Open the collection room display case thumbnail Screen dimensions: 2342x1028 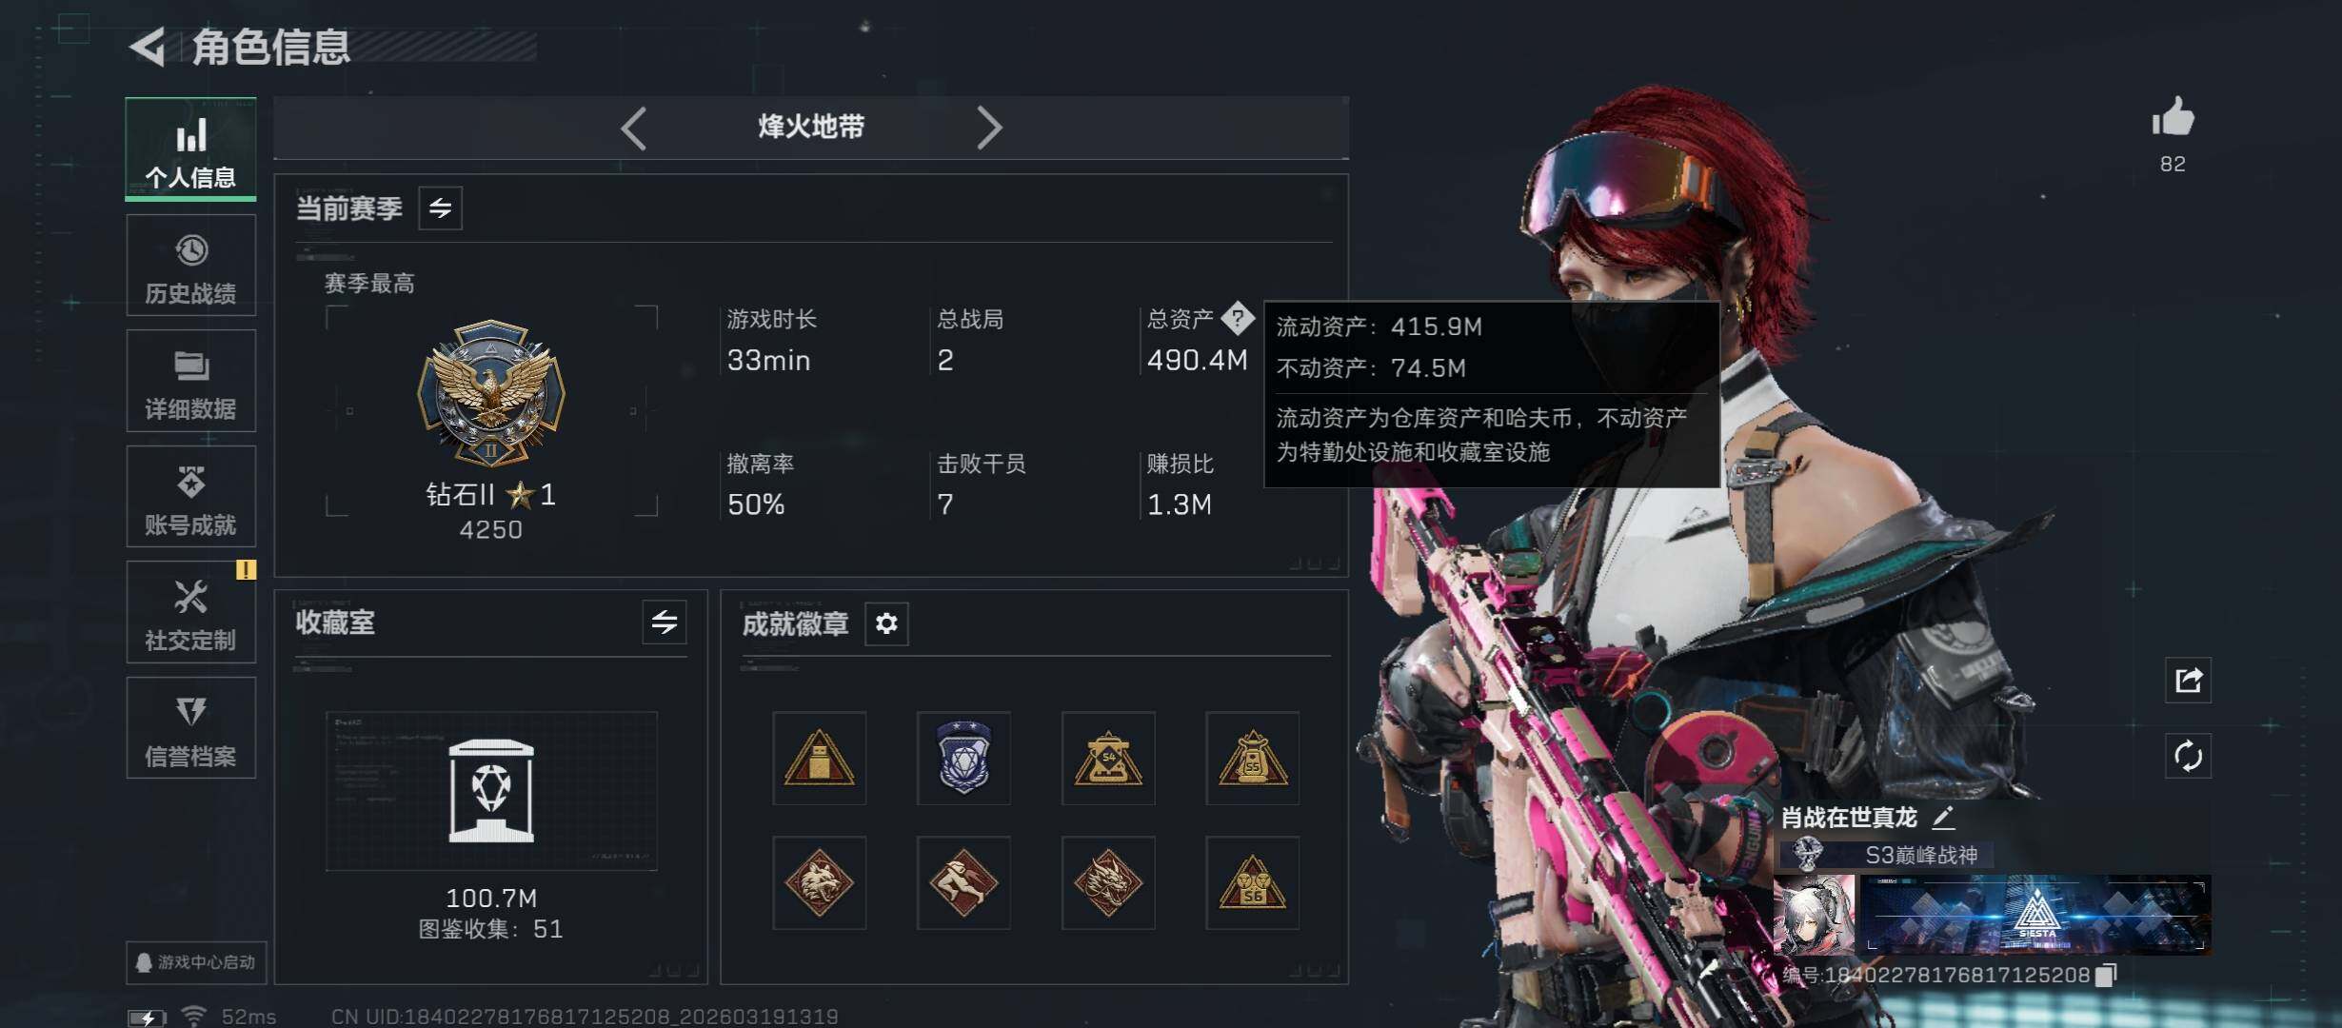(x=491, y=791)
